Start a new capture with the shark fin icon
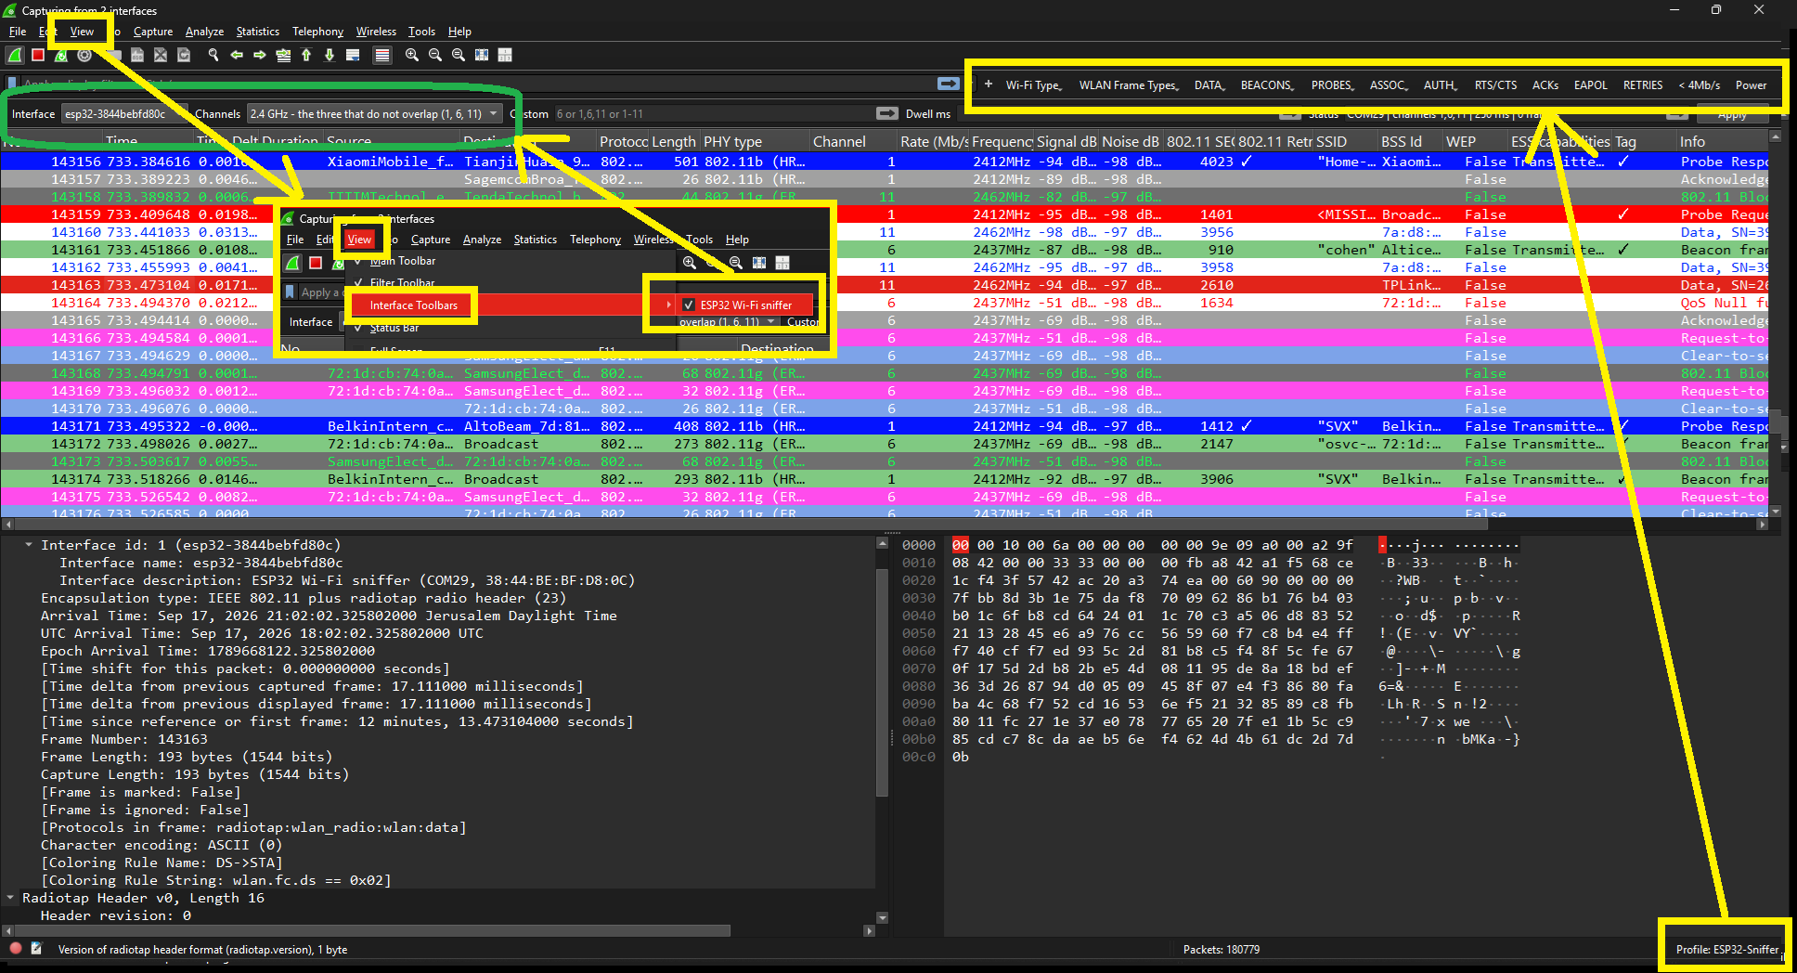 pos(16,56)
